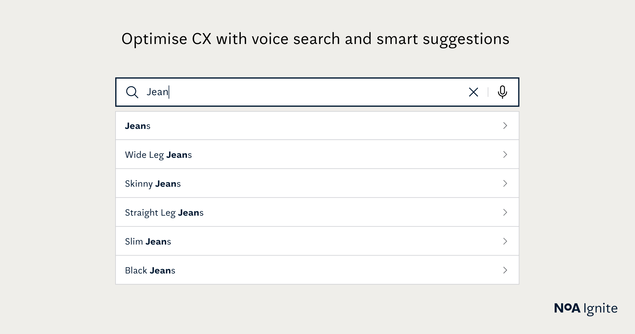The height and width of the screenshot is (334, 635).
Task: Expand the Wide Leg Jeans suggestion
Action: (504, 155)
